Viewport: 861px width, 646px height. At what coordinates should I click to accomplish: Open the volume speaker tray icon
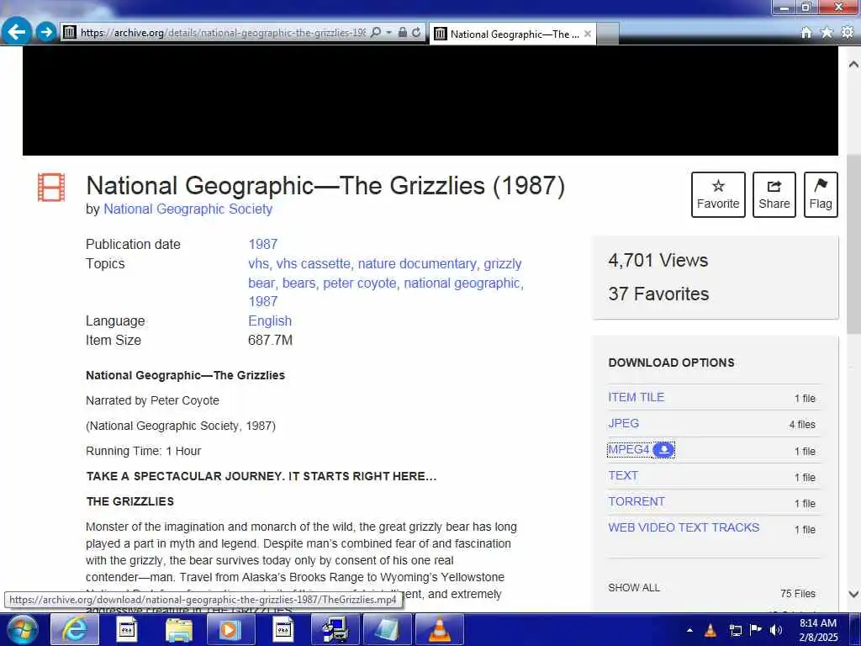pyautogui.click(x=776, y=630)
